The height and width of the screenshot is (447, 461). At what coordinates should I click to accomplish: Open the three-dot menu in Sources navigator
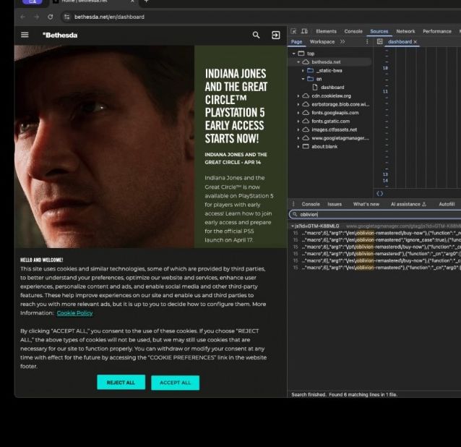[367, 42]
